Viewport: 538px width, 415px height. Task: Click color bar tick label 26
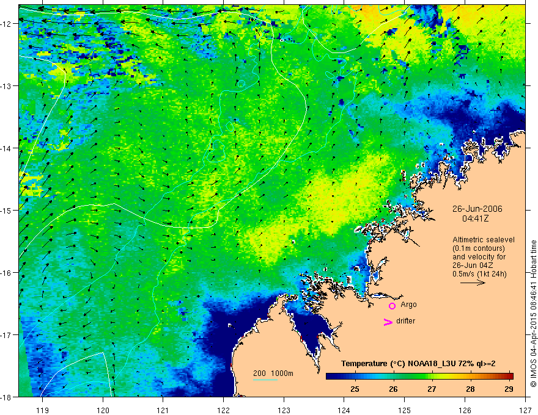pyautogui.click(x=394, y=389)
